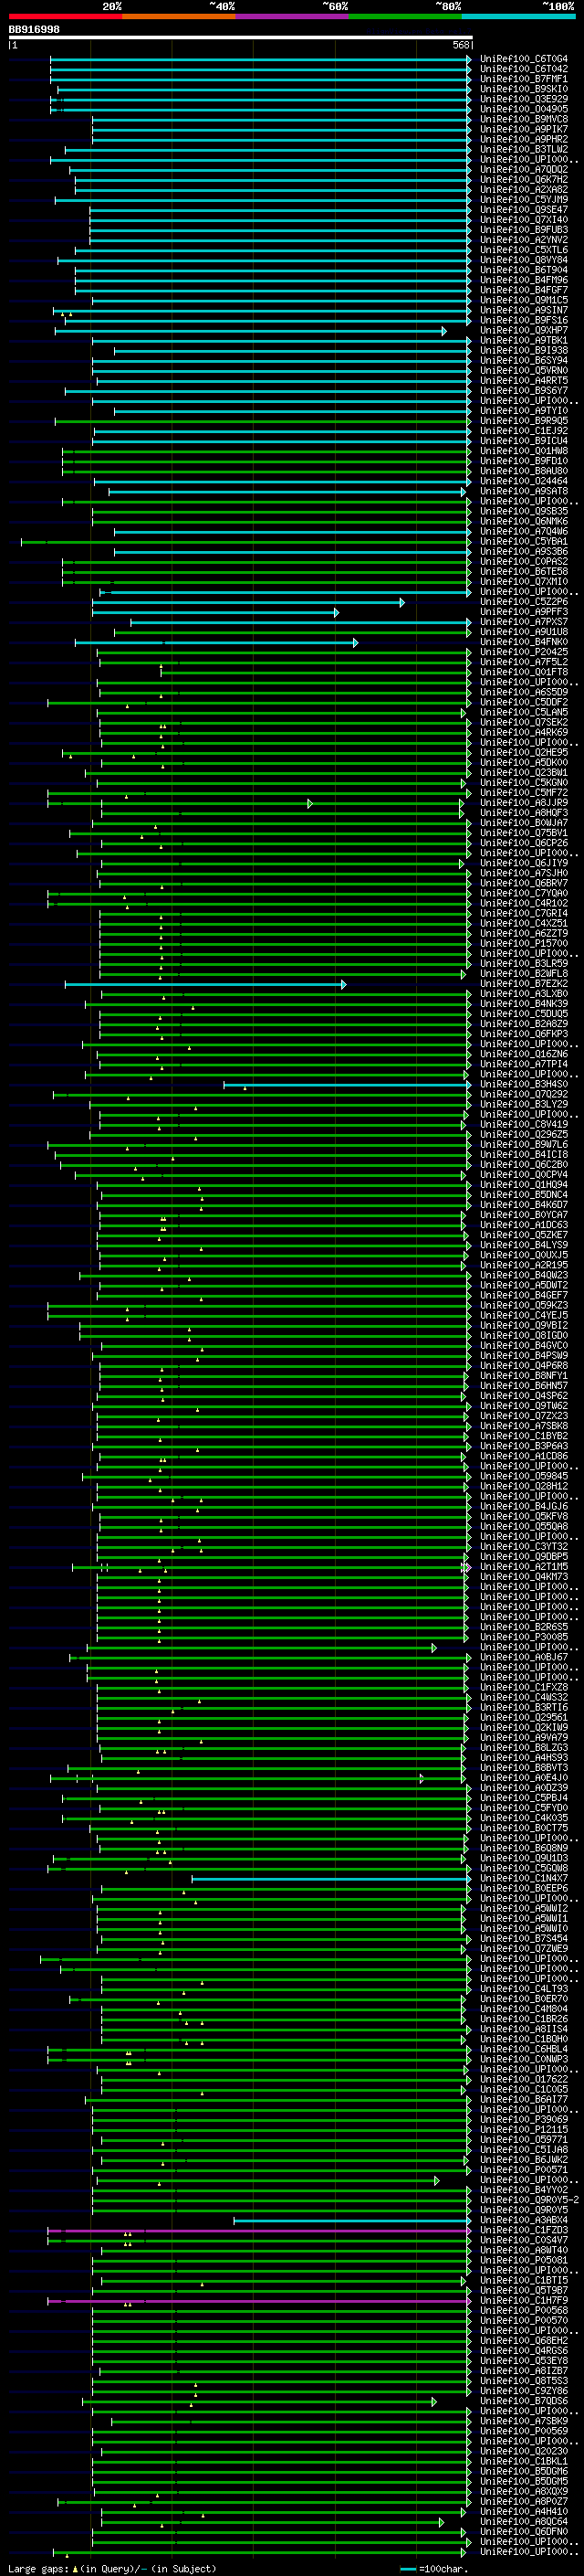Open hit UniRef100_B7FMF1
The height and width of the screenshot is (2576, 584).
point(524,79)
